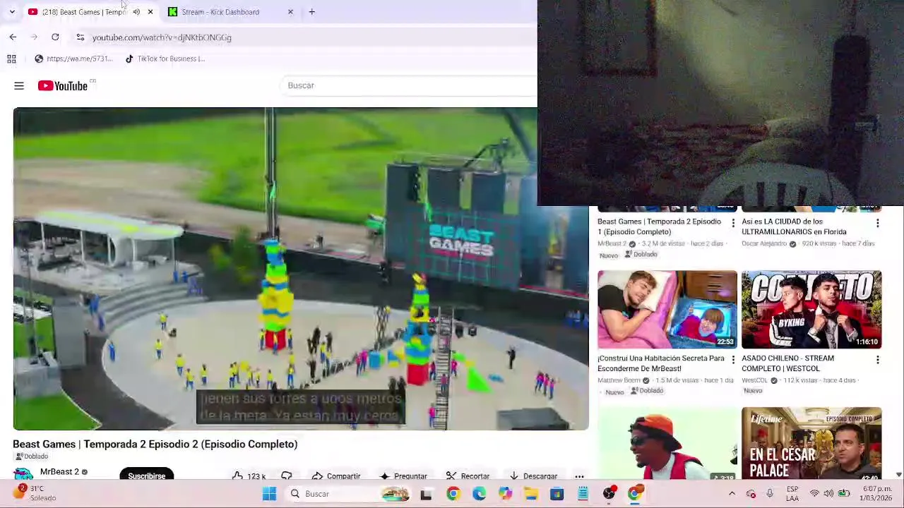Click the microphone tray icon
This screenshot has height=508, width=904.
click(x=770, y=494)
